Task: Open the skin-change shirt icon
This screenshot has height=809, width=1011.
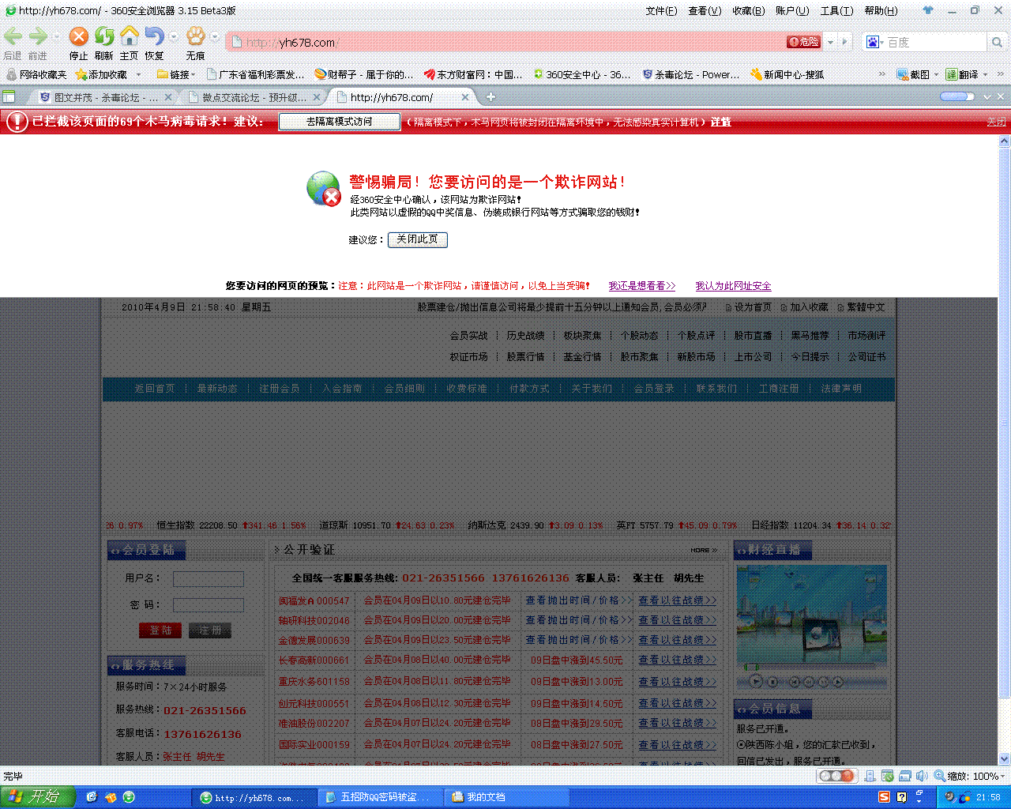Action: pos(928,10)
